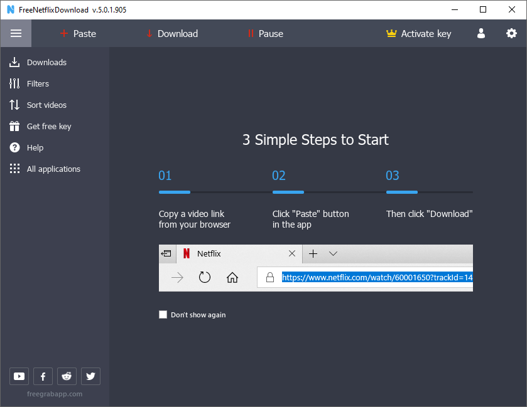Collapse the hamburger menu sidebar
This screenshot has width=527, height=407.
coord(16,33)
